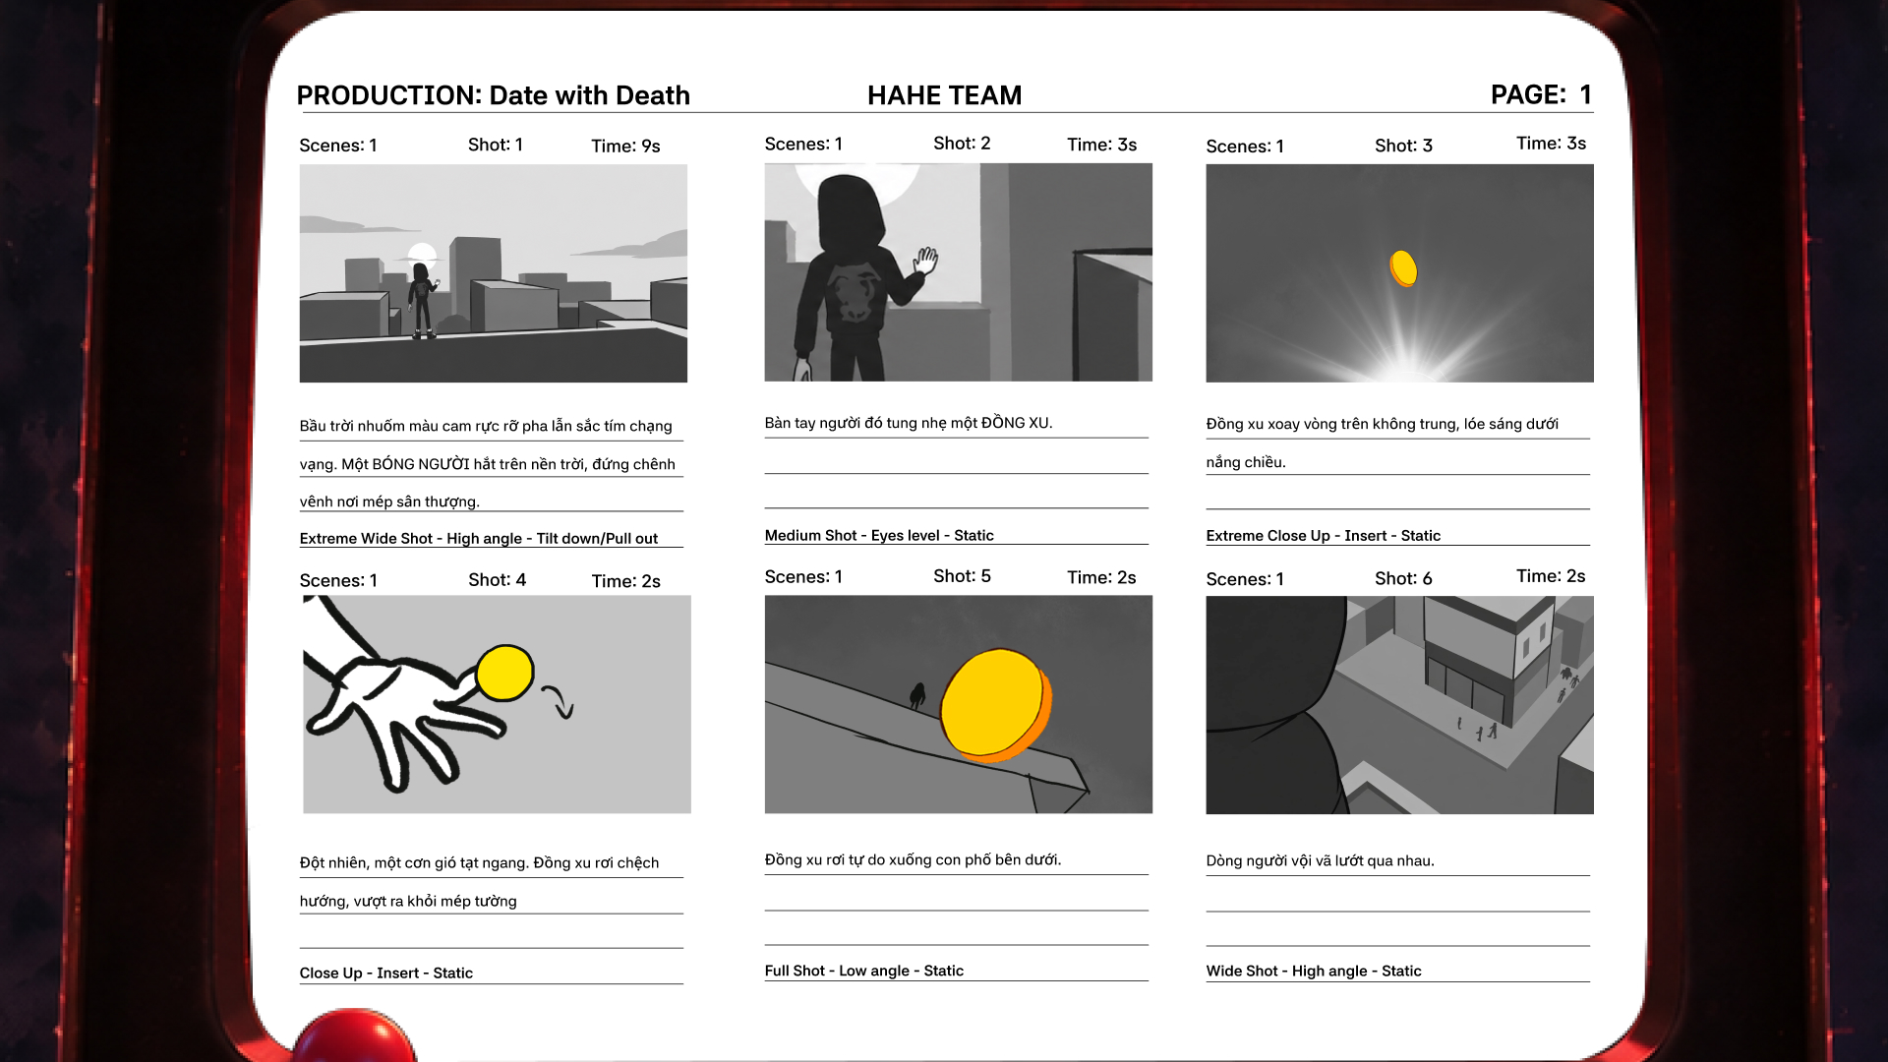Select "Scenes: 1" beside "Shot: 2"

[x=803, y=145]
